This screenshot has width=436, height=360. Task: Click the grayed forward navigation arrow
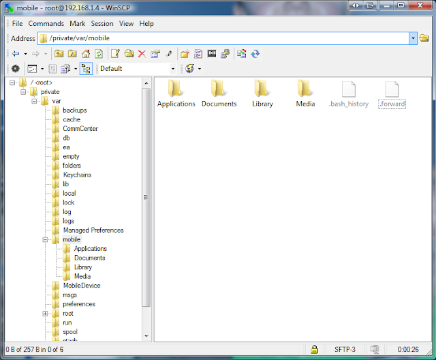[x=36, y=54]
